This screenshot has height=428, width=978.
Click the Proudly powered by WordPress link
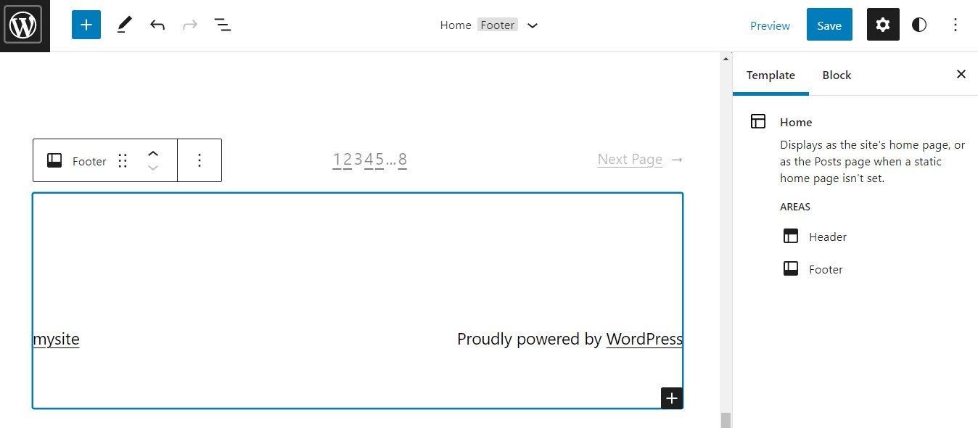pos(644,339)
